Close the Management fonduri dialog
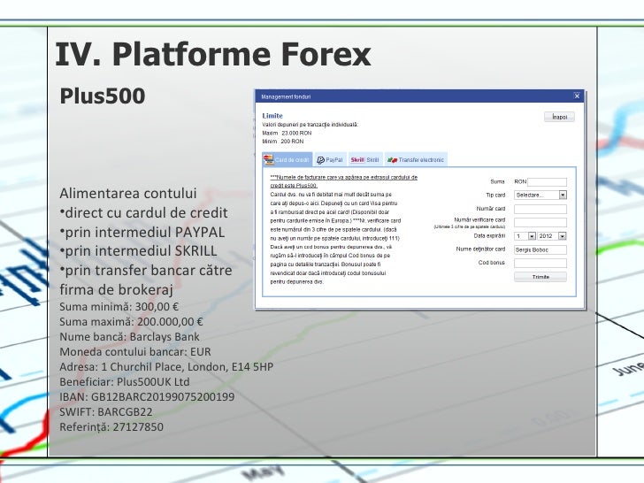This screenshot has width=644, height=483. [x=577, y=96]
